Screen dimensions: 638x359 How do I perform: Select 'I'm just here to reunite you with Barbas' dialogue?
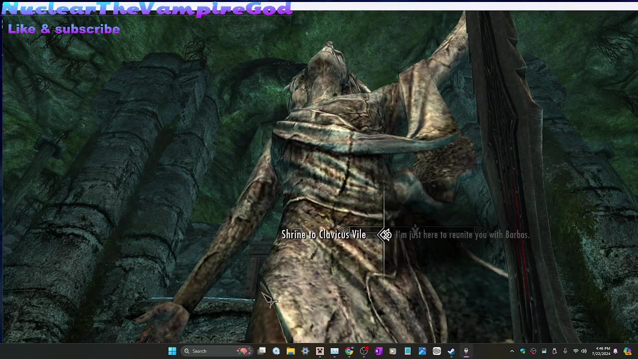[x=463, y=235]
